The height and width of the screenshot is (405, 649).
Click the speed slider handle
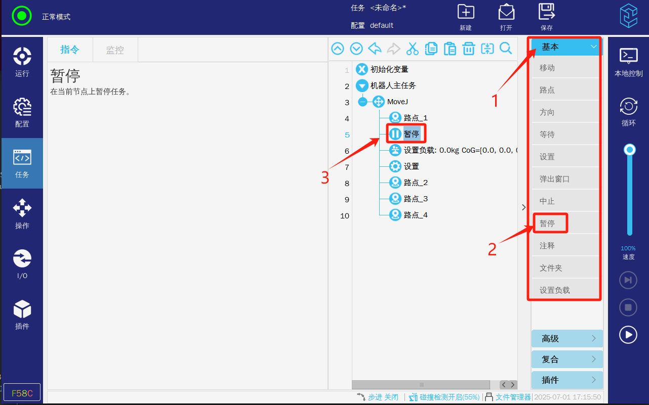click(630, 150)
